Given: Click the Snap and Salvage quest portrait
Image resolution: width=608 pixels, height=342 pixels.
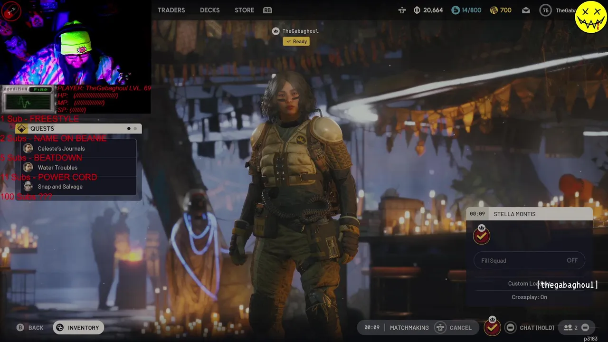Looking at the screenshot, I should coord(28,187).
